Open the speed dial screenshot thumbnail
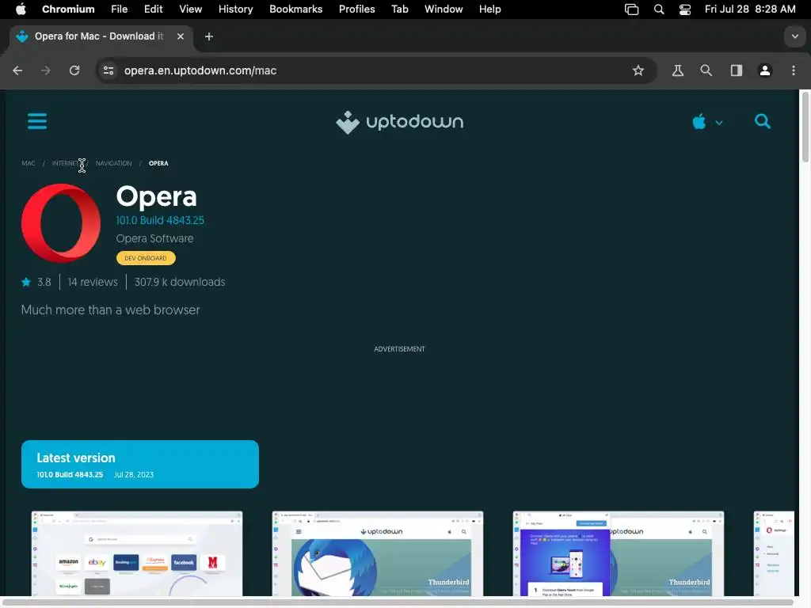 point(137,553)
